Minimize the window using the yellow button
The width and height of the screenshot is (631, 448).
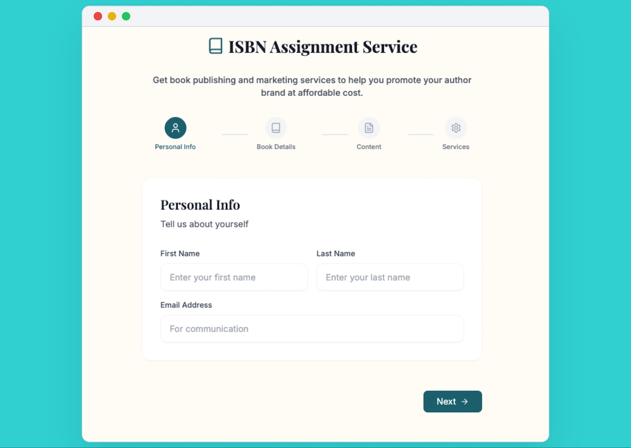click(112, 16)
